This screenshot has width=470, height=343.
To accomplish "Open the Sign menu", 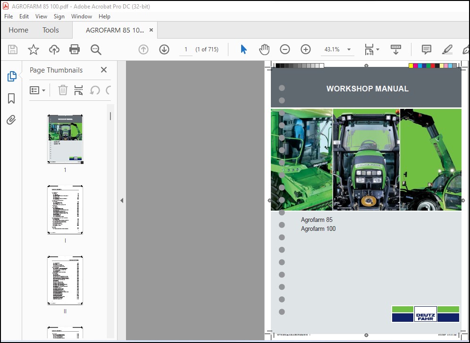I will coord(59,16).
